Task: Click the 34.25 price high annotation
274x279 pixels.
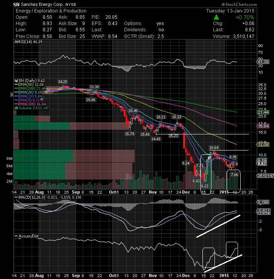Action: [x=63, y=82]
